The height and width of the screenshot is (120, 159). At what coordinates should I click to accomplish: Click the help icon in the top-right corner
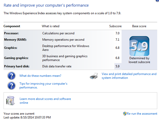157,1
